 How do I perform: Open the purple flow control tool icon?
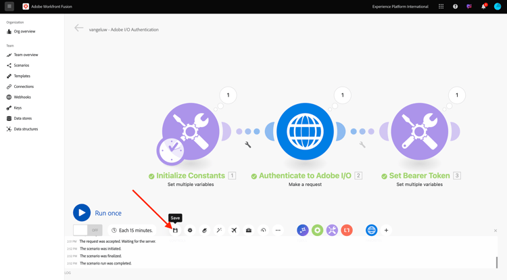pyautogui.click(x=303, y=230)
